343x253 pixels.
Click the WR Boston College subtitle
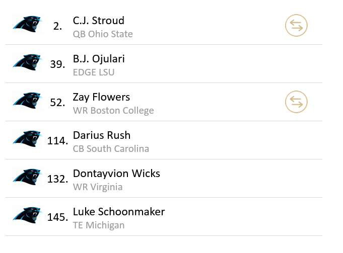click(x=113, y=111)
